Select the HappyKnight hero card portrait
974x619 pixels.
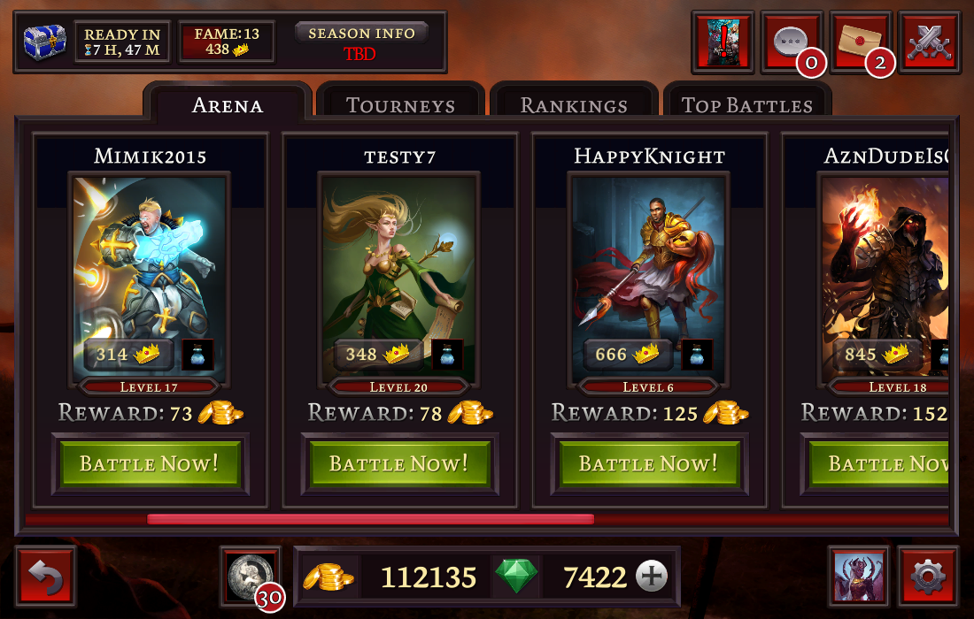648,279
